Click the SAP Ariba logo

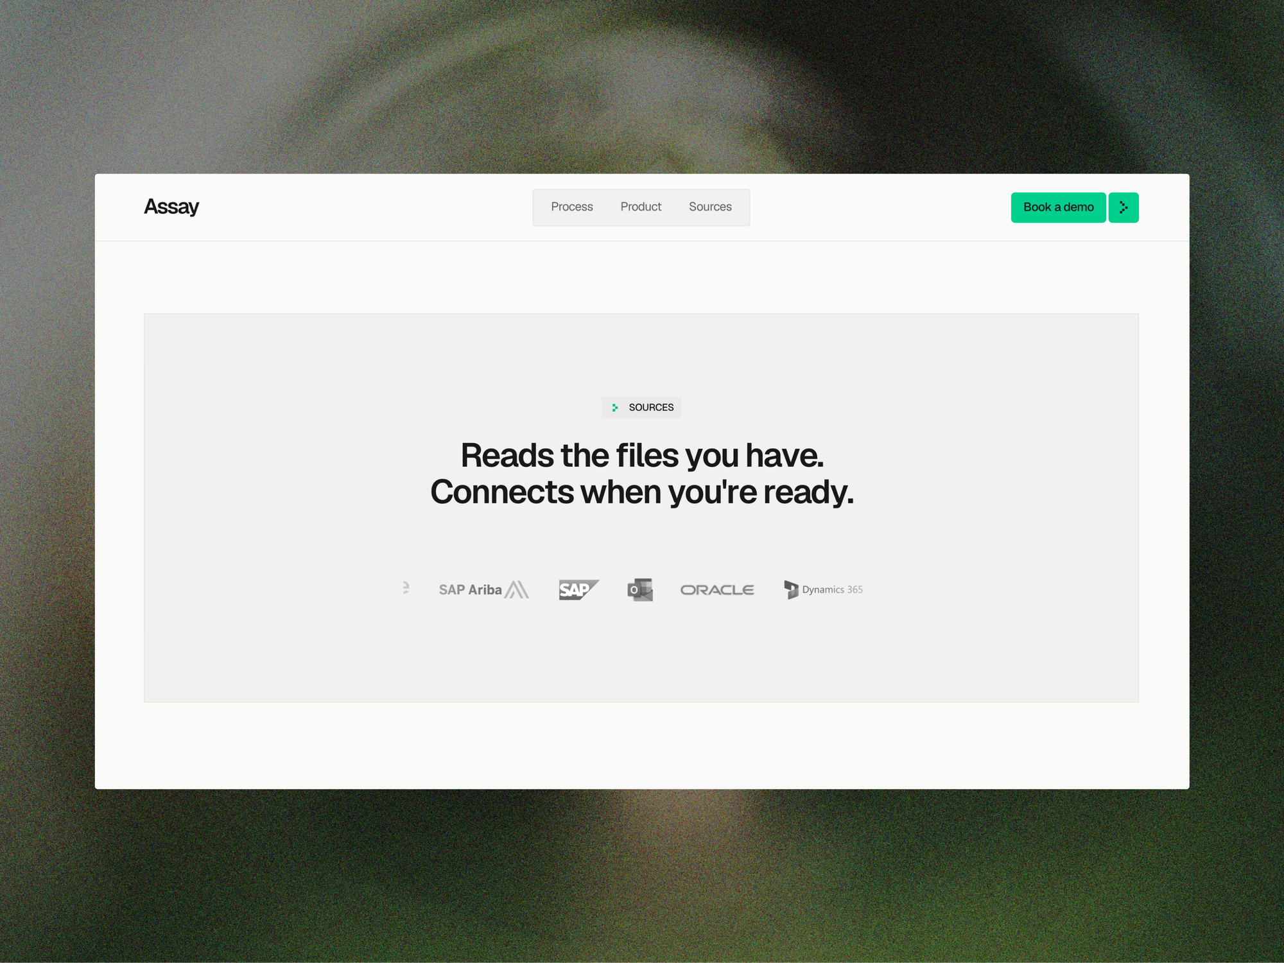point(484,589)
